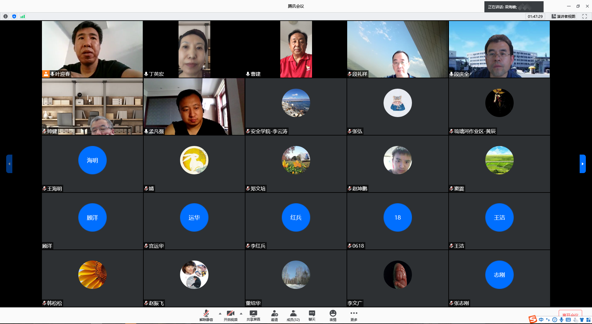Switch to 演讲者视图 speaker view

coord(563,16)
